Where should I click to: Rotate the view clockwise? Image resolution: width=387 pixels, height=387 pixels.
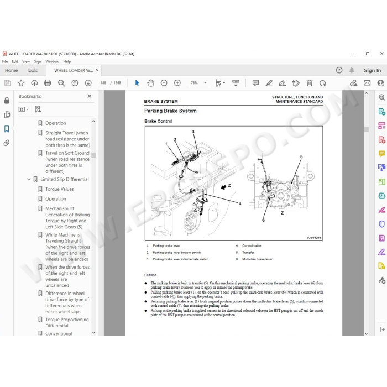322,83
